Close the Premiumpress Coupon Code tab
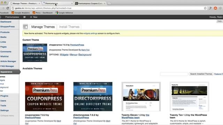 click(105, 3)
